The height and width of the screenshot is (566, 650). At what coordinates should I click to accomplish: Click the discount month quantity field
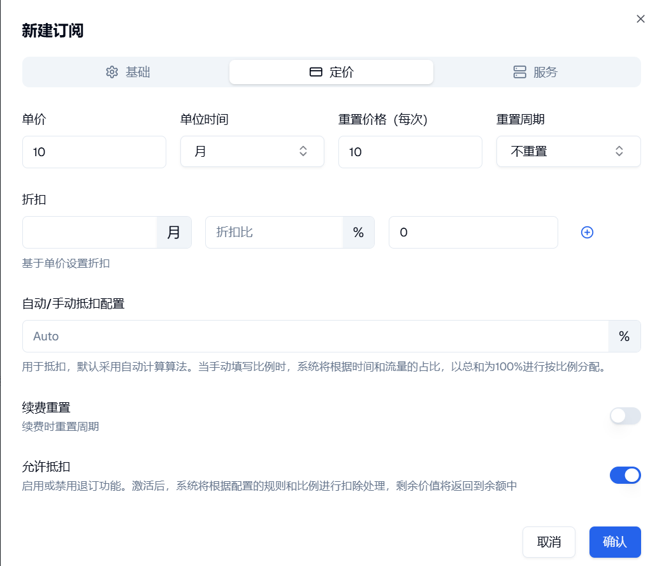(x=90, y=232)
